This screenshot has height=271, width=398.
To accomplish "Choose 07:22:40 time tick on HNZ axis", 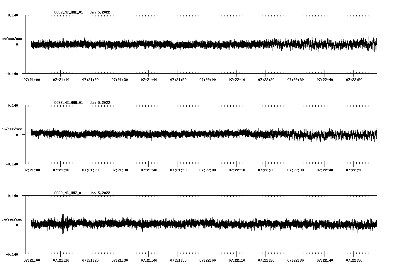I will [325, 260].
